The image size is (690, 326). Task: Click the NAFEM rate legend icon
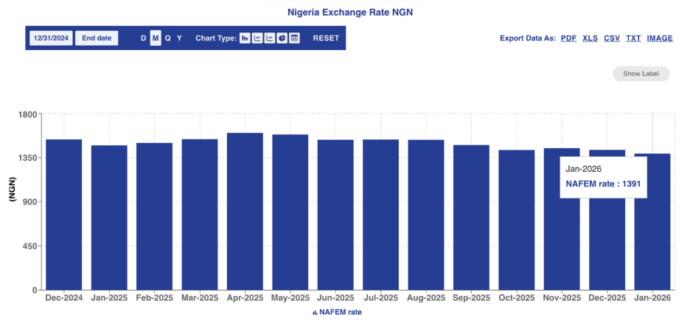point(315,313)
